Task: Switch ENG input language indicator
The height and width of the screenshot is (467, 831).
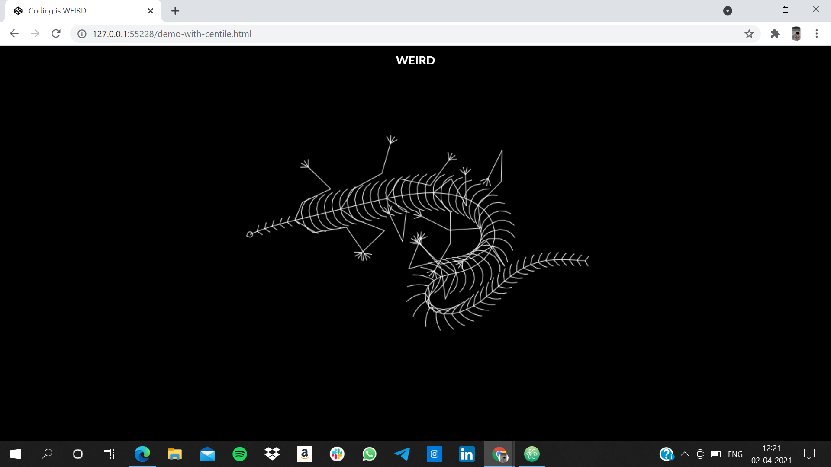Action: click(x=735, y=454)
